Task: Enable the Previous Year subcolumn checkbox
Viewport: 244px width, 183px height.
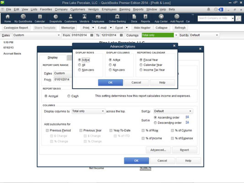Action: (81, 130)
